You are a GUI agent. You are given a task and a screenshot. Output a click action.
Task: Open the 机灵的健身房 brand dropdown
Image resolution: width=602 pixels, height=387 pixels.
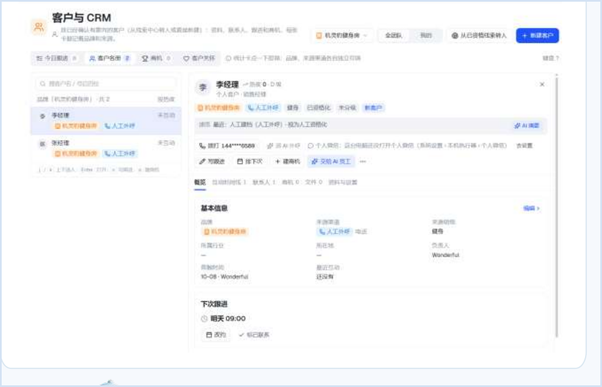(342, 36)
